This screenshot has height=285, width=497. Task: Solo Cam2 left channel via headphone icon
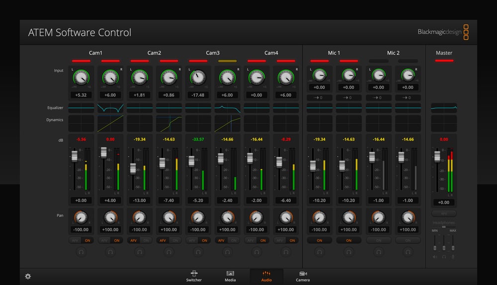pyautogui.click(x=140, y=252)
